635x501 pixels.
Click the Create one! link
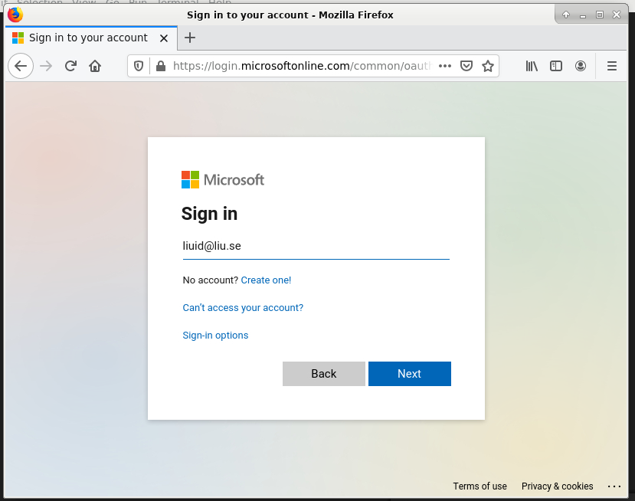(266, 280)
